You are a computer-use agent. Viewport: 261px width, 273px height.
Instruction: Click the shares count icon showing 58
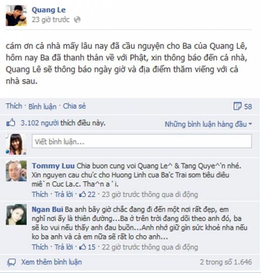click(x=238, y=106)
